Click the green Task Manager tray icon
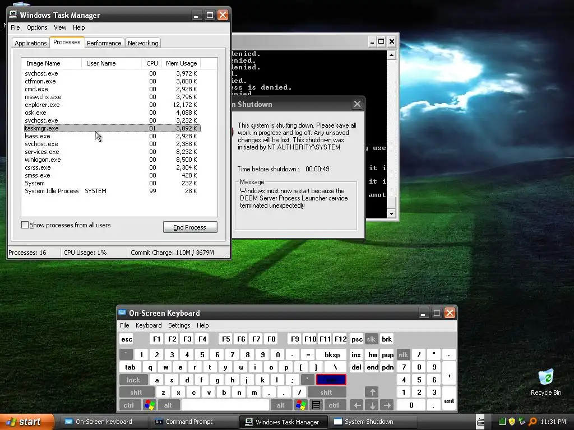 point(502,422)
